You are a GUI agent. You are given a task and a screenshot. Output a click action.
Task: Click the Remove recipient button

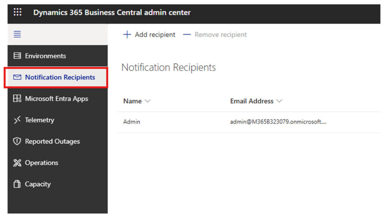click(215, 35)
